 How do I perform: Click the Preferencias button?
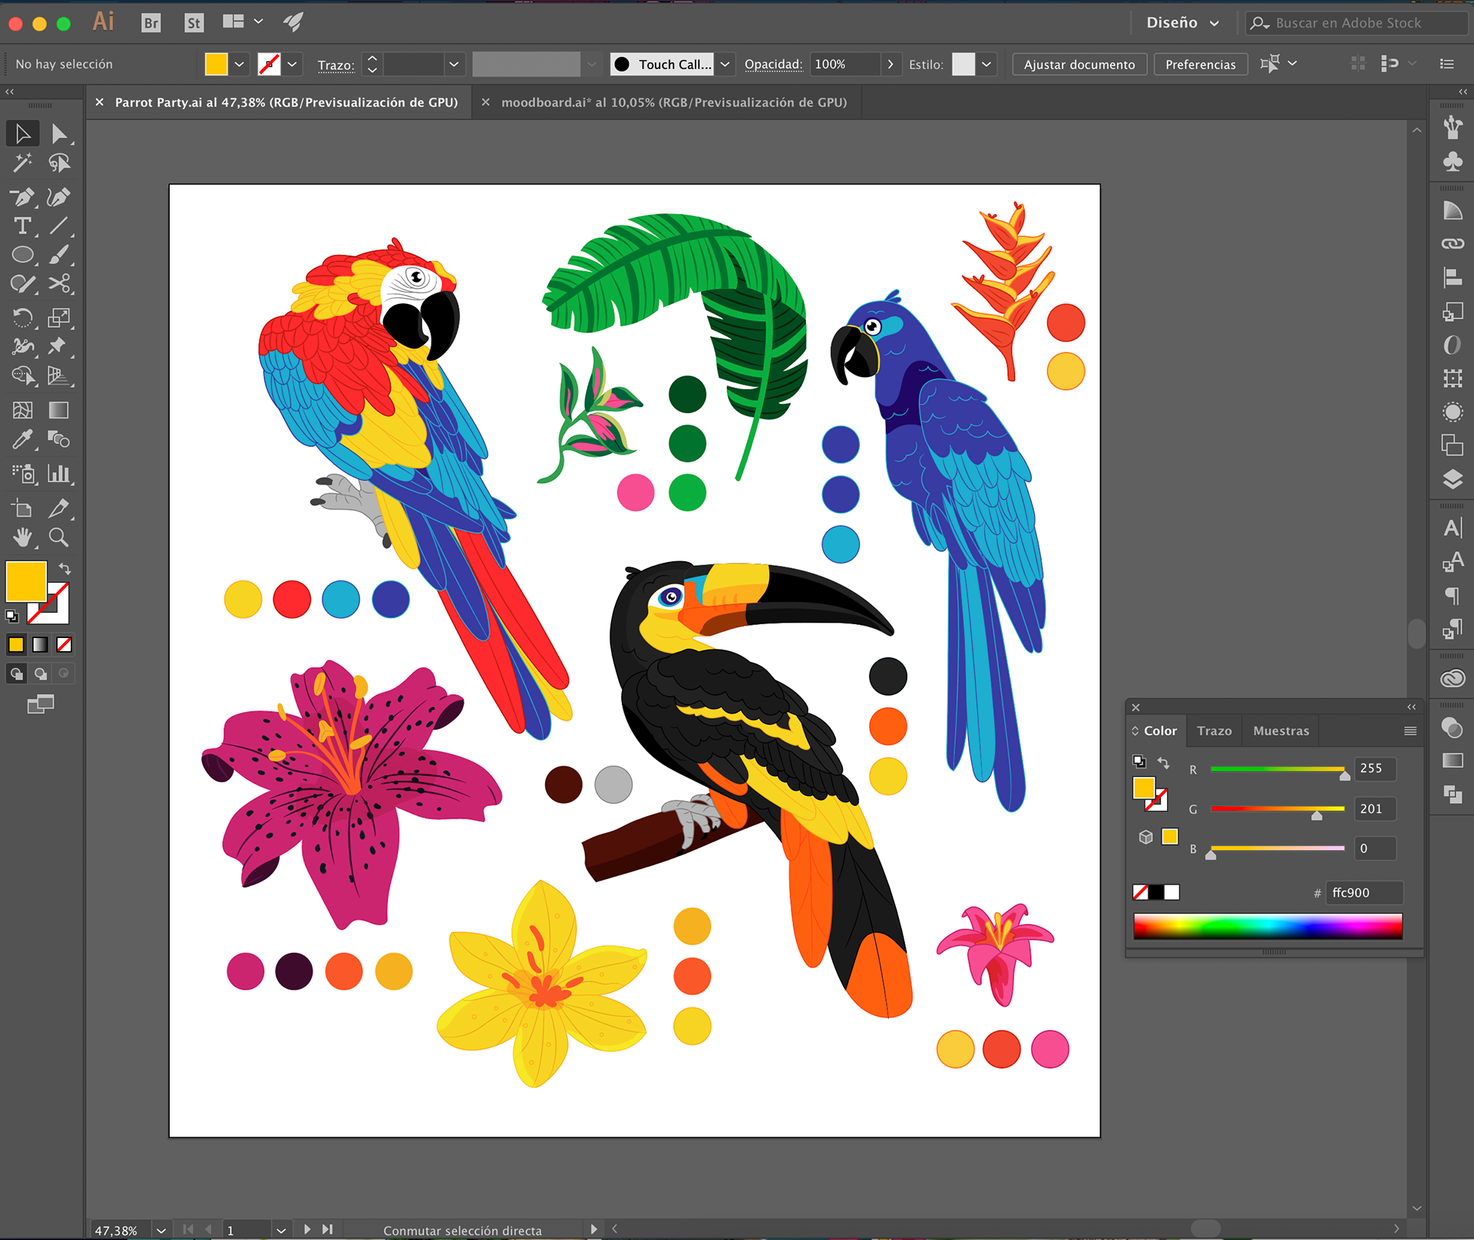tap(1200, 64)
